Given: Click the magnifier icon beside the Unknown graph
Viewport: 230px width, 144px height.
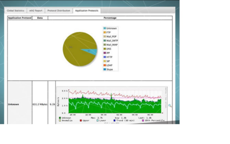Looking at the screenshot, I should coord(170,106).
